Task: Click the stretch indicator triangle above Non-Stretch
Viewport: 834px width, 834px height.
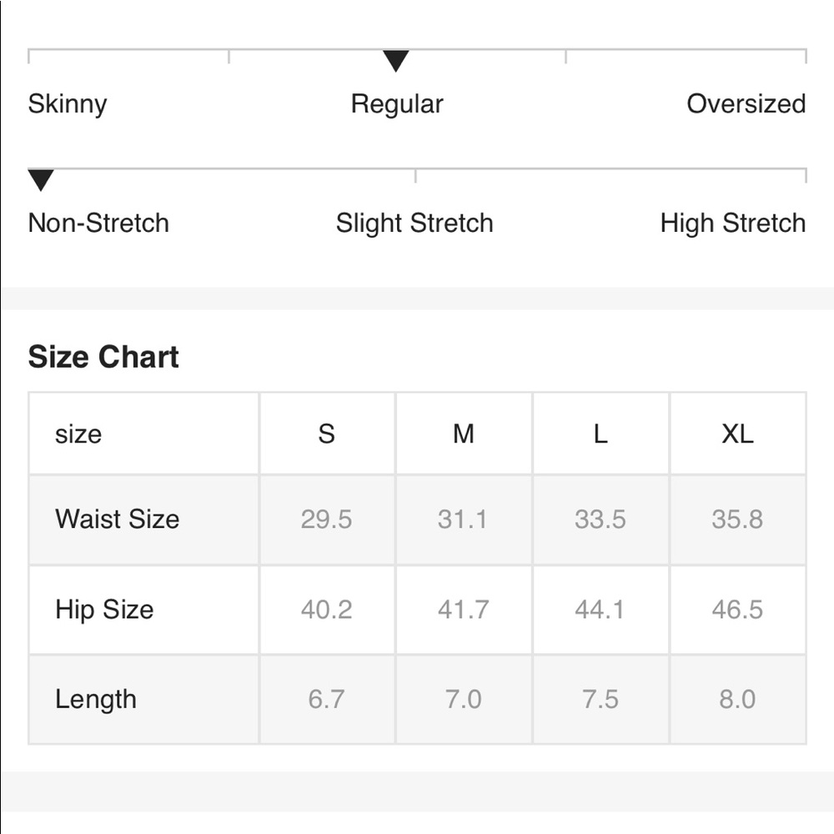Action: click(x=41, y=179)
